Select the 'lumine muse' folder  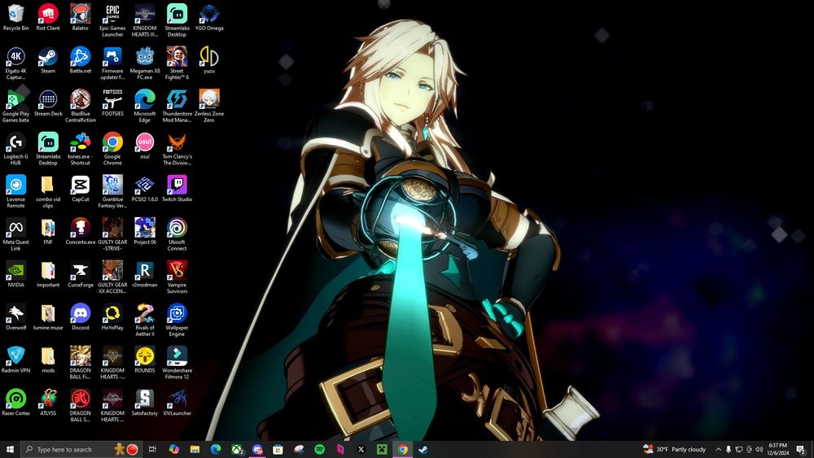(48, 317)
